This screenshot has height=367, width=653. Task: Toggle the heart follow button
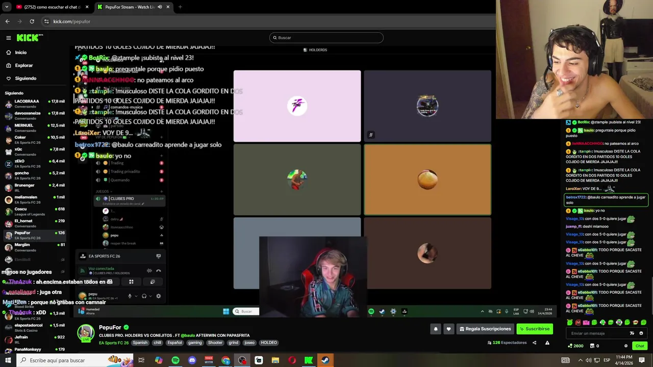pyautogui.click(x=448, y=329)
